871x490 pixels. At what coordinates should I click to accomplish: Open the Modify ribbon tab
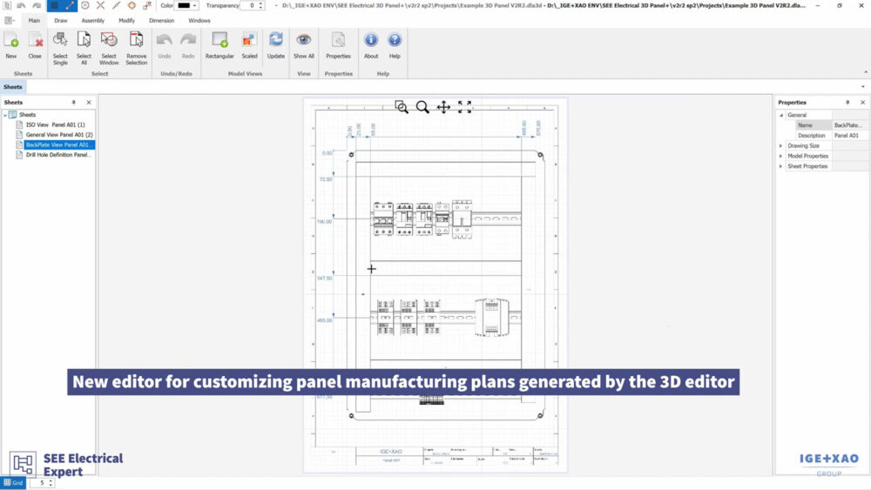126,21
